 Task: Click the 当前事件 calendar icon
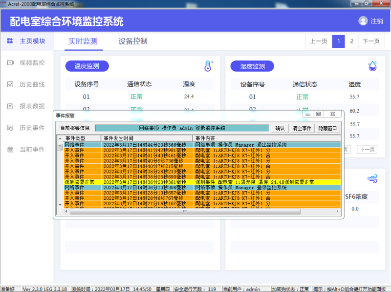tap(10, 149)
